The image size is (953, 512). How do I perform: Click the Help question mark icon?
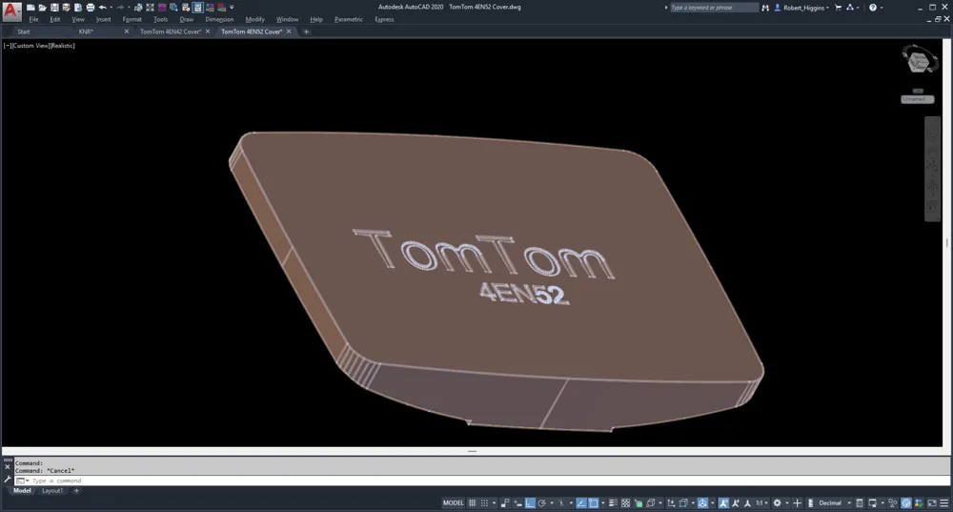click(873, 8)
